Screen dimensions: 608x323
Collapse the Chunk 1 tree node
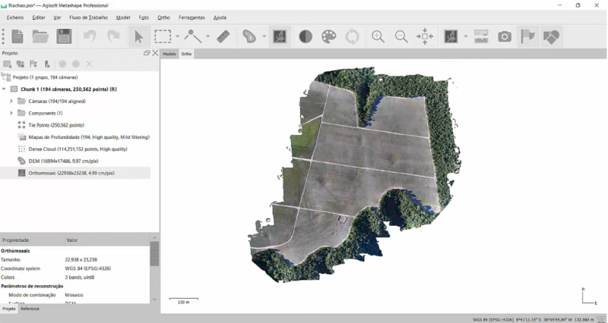coord(4,89)
